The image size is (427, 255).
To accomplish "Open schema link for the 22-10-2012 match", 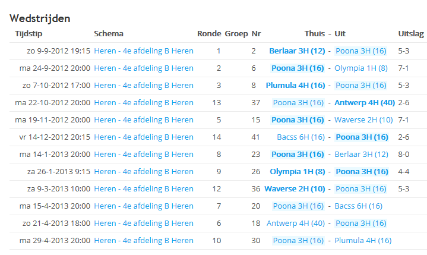I will (144, 102).
